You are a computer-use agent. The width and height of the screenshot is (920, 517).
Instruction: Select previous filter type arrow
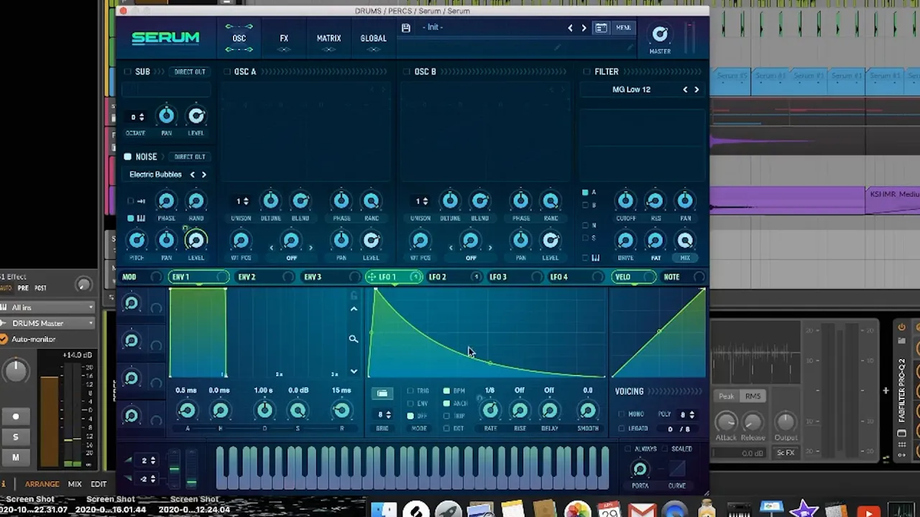(685, 90)
